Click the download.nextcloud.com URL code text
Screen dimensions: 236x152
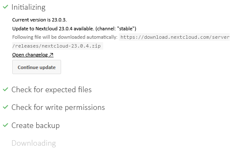click(174, 37)
